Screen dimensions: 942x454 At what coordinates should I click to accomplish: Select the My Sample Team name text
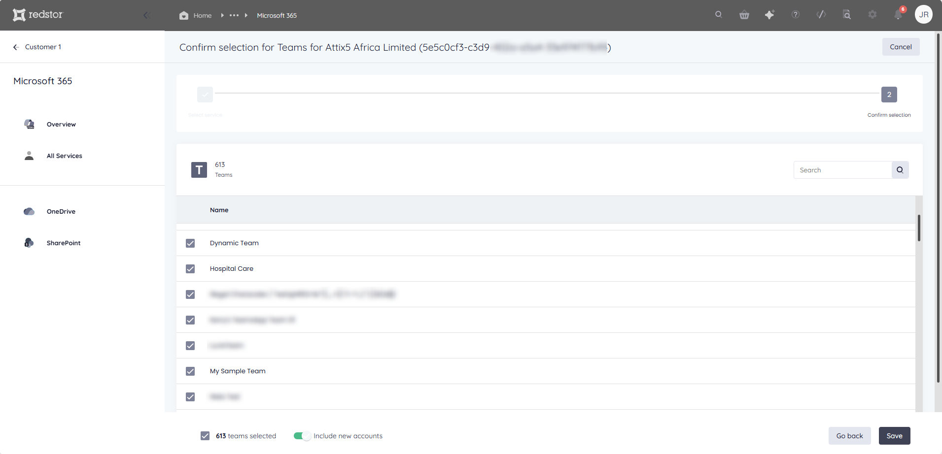coord(238,371)
